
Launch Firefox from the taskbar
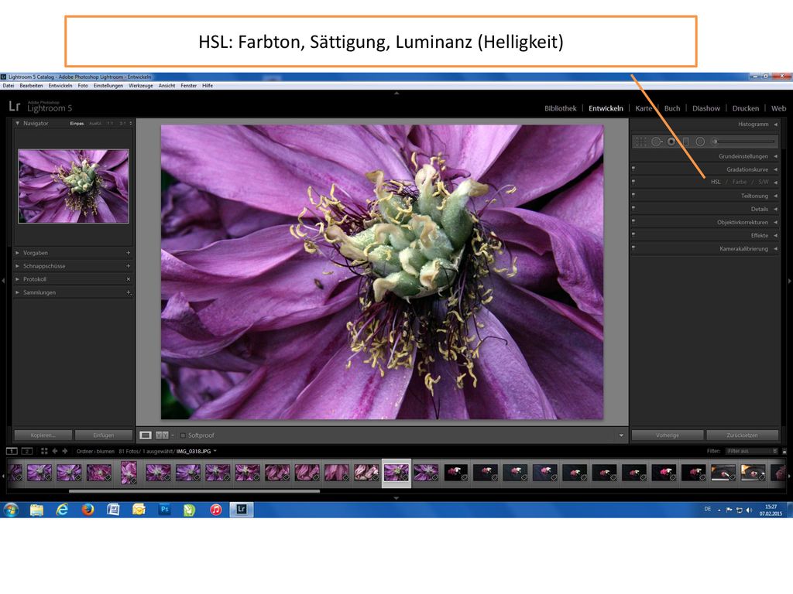pos(88,510)
